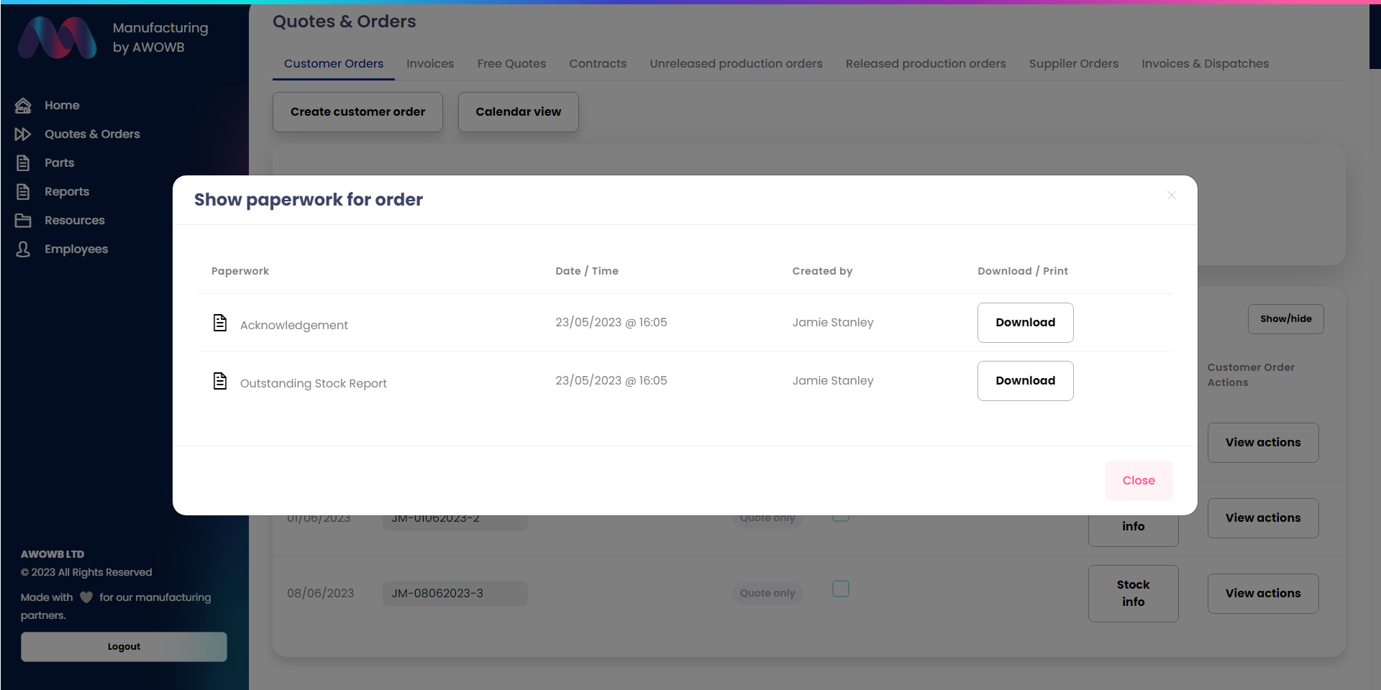Open the Contracts tab

pos(598,63)
